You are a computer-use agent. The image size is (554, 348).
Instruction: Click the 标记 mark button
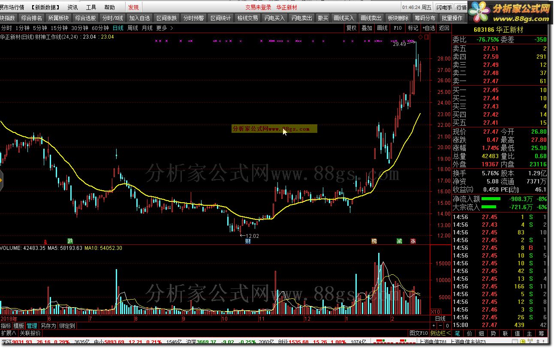coord(413,28)
